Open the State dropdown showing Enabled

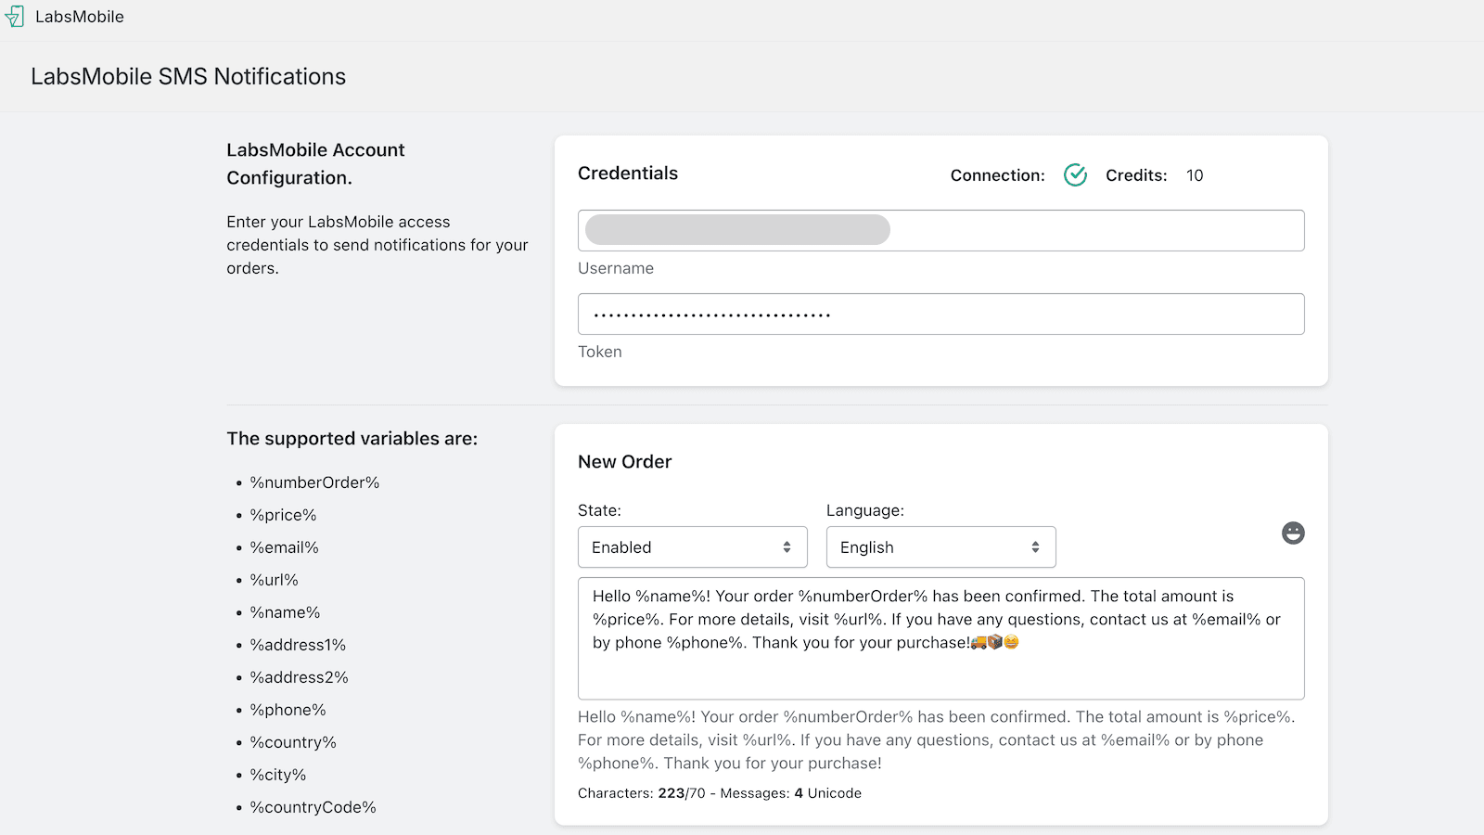tap(692, 547)
